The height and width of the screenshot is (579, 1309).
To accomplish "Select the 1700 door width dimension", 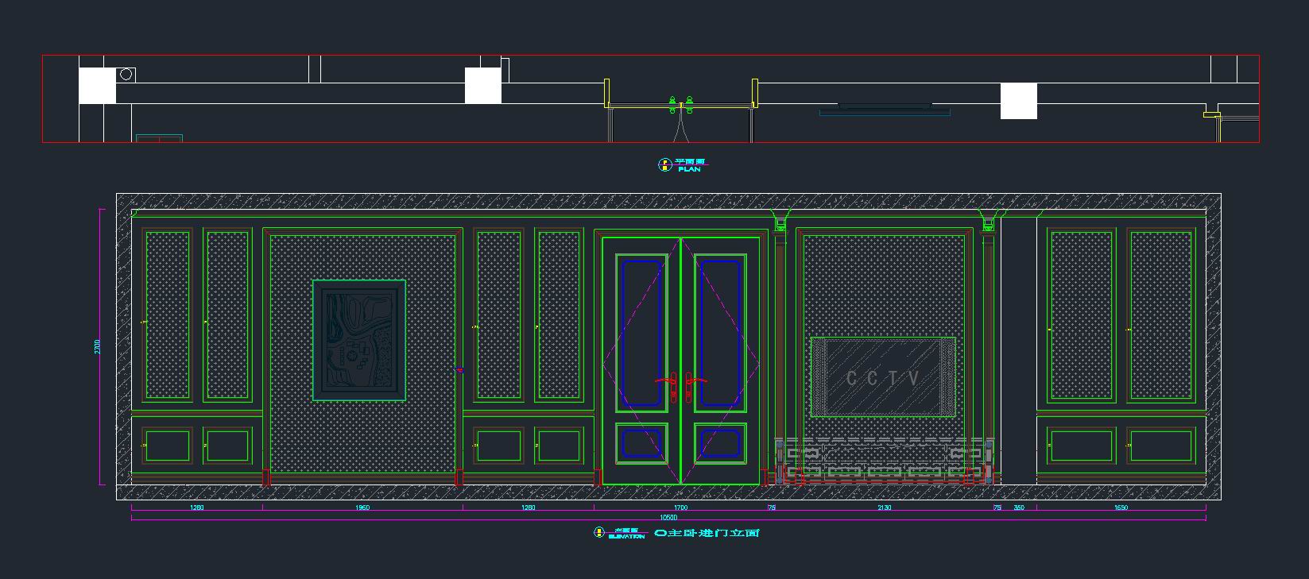I will (x=680, y=508).
